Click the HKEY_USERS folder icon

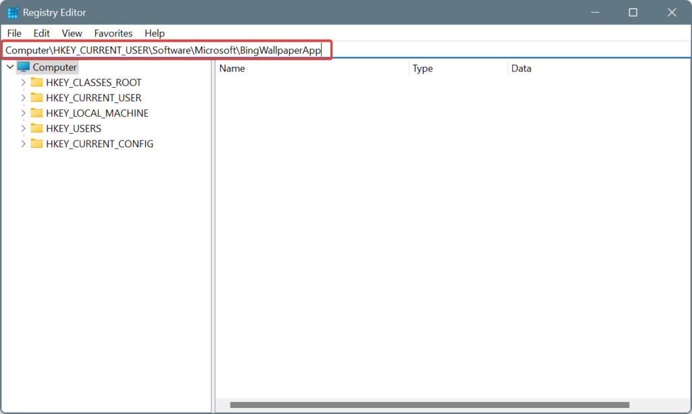coord(36,128)
